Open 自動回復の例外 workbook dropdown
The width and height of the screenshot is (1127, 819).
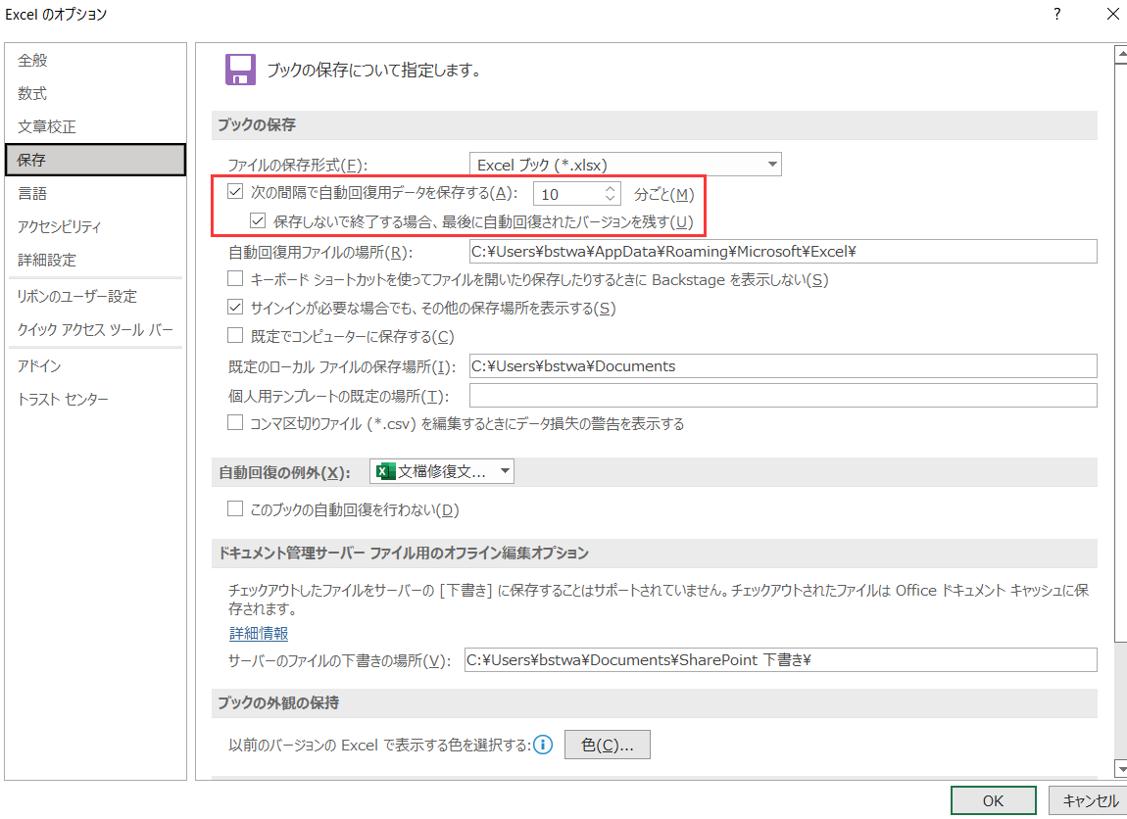coord(442,471)
